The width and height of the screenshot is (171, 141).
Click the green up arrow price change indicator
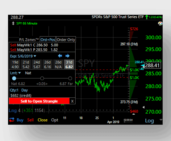tap(147, 17)
